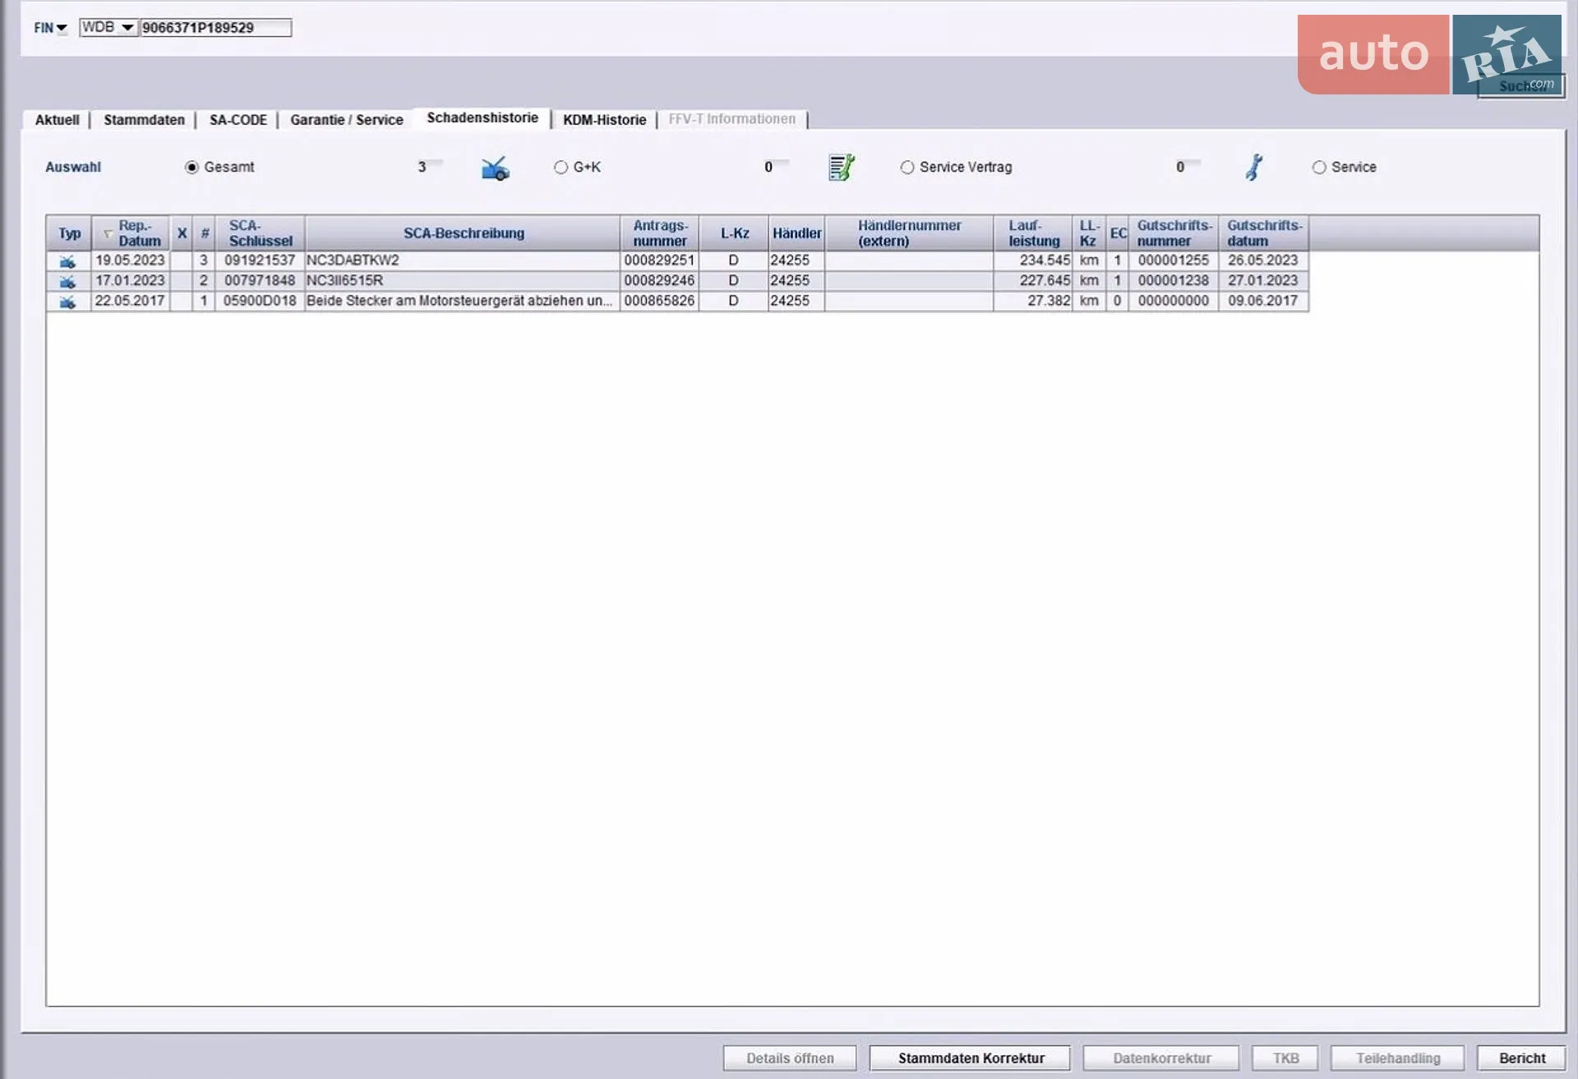Click date cell 22.05.2017

pos(130,301)
